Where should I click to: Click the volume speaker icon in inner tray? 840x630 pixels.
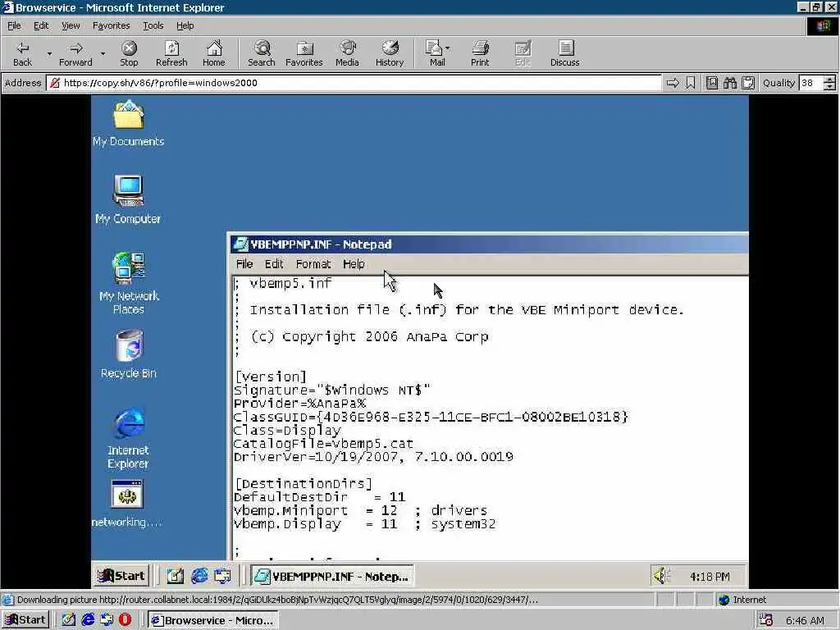coord(662,576)
